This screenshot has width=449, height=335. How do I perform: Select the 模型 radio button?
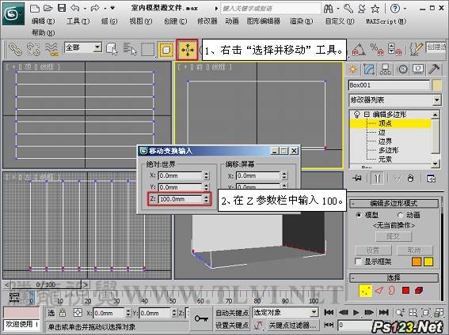coord(358,215)
